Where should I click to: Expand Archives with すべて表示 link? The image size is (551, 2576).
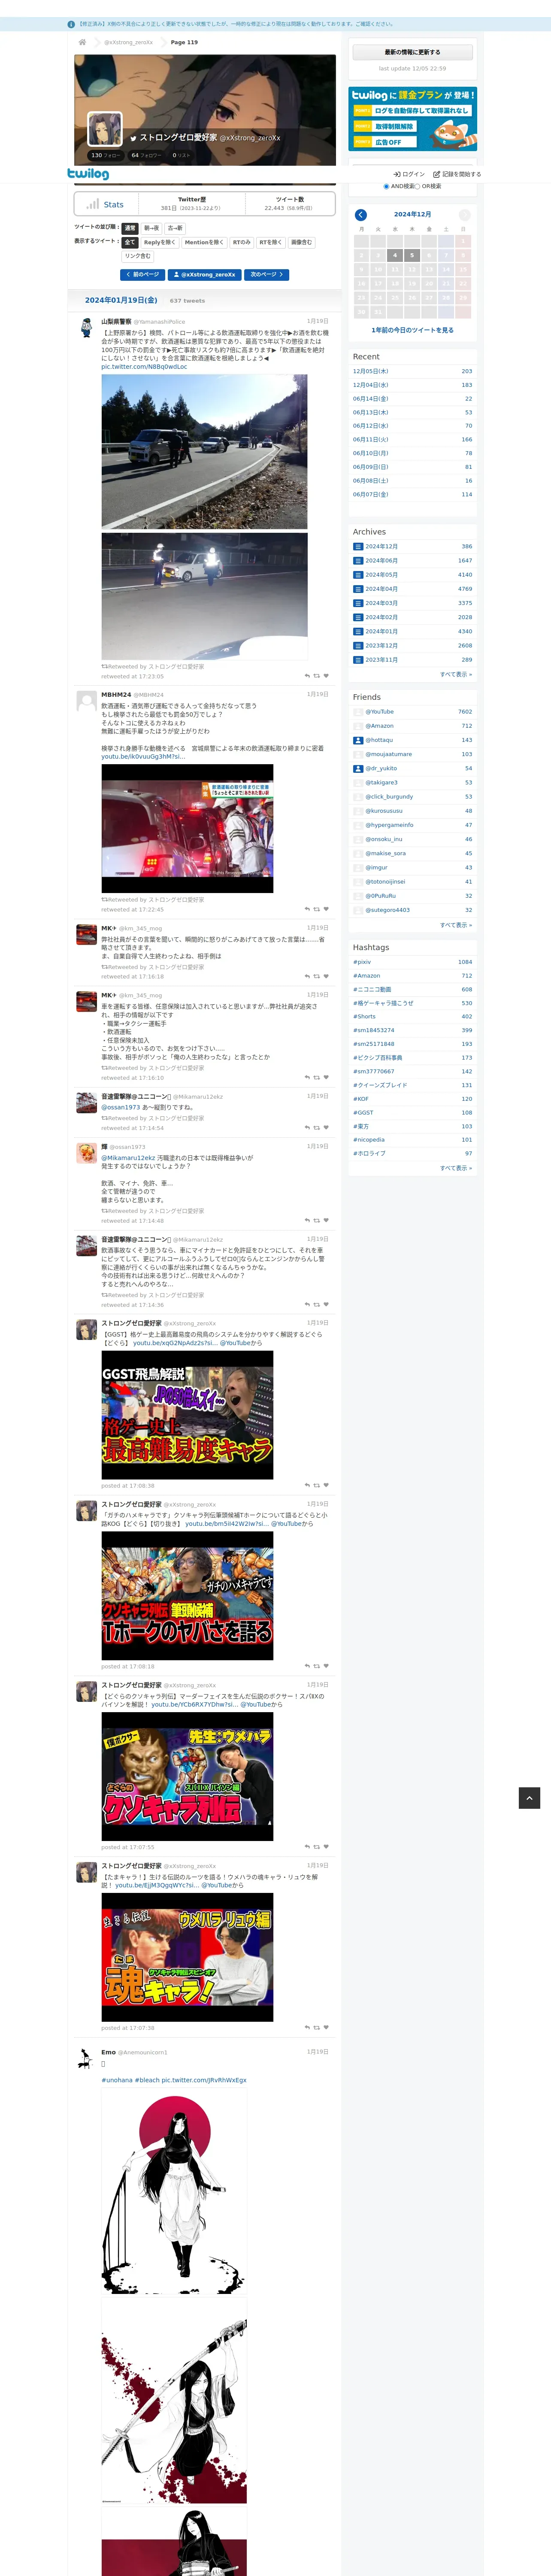point(456,674)
